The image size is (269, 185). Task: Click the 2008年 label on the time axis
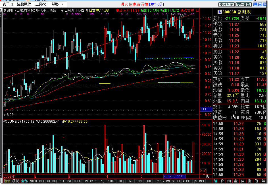(9, 176)
